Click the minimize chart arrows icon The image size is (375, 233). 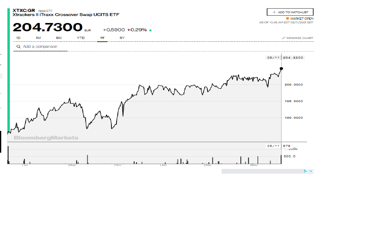(x=283, y=38)
